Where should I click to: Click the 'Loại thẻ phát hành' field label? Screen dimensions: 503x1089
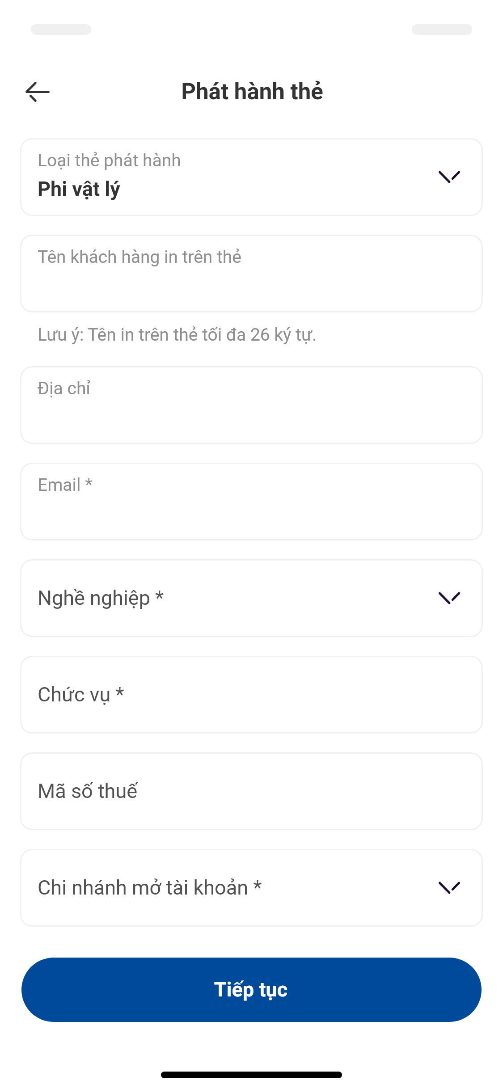(109, 160)
